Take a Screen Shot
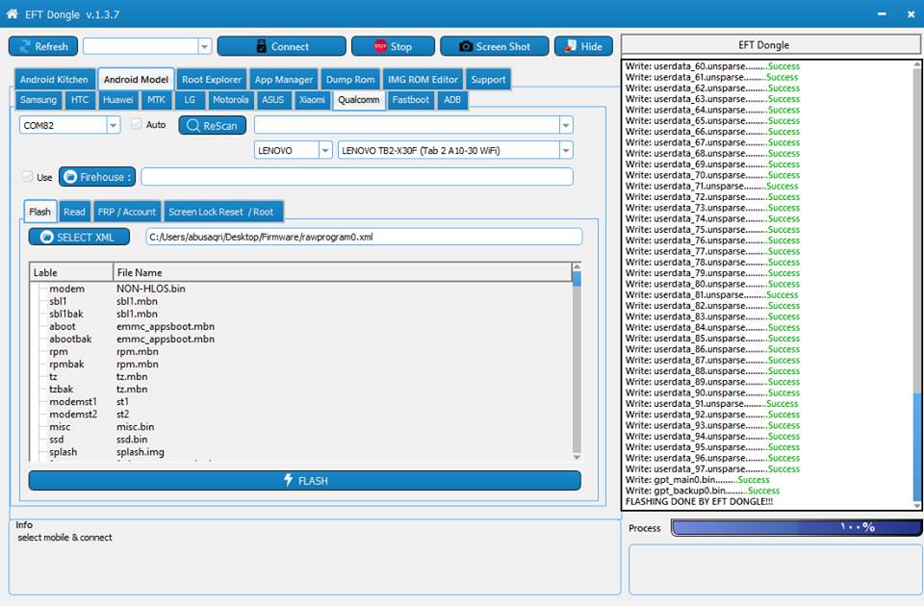This screenshot has height=606, width=924. point(494,46)
